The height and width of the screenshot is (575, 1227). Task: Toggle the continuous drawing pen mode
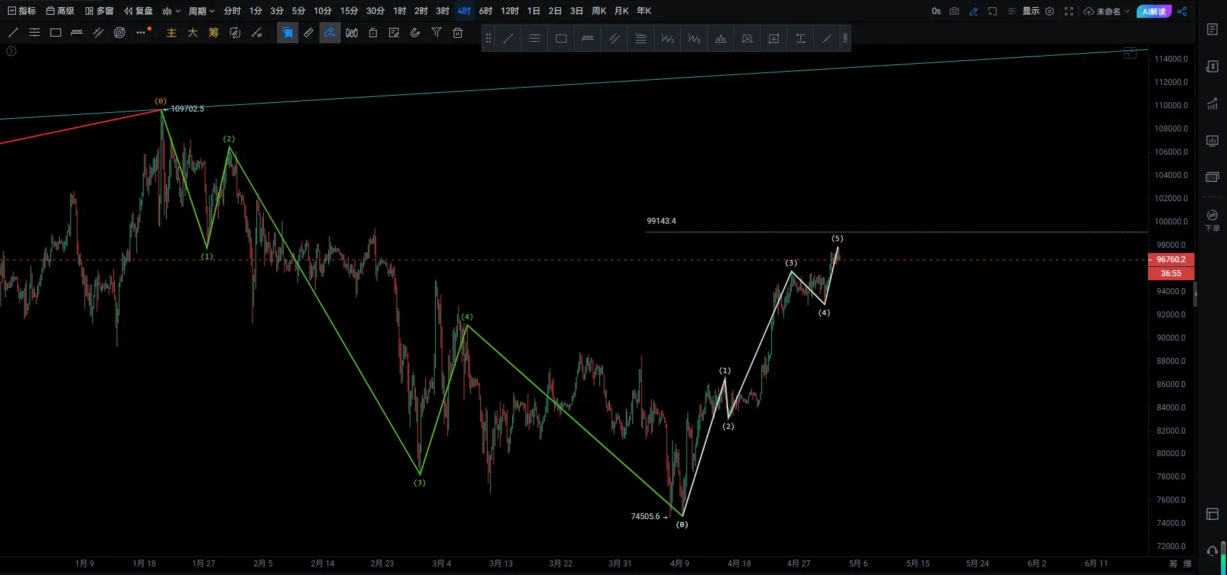330,33
